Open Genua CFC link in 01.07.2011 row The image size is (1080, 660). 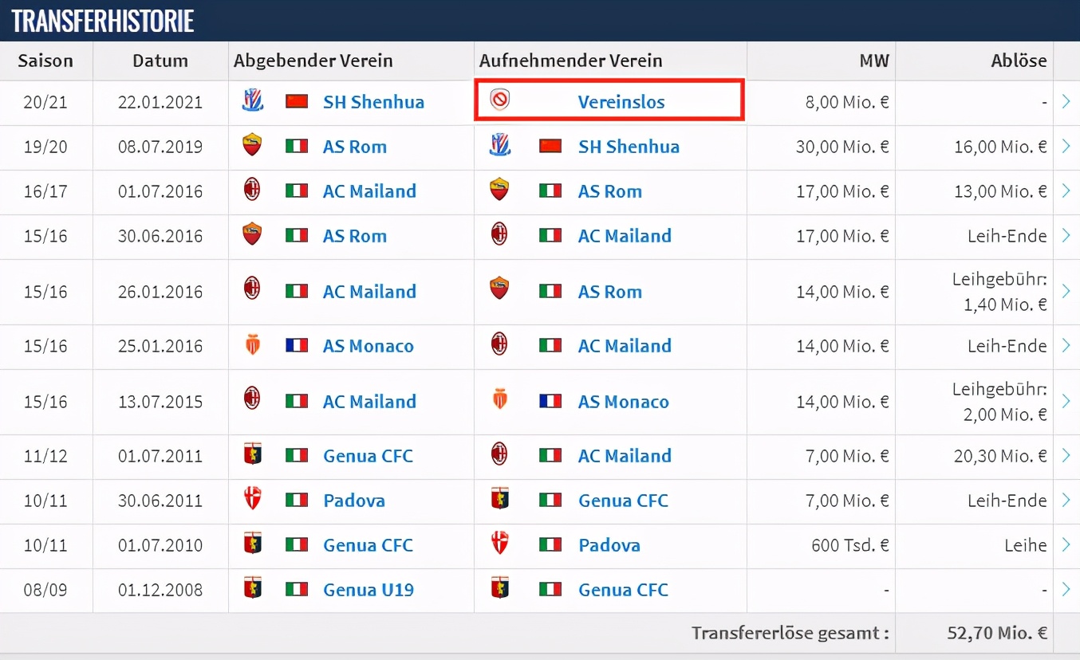point(368,456)
